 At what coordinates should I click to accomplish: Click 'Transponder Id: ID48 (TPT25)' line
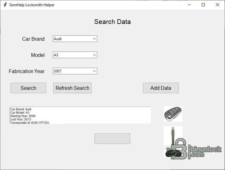tap(30, 123)
